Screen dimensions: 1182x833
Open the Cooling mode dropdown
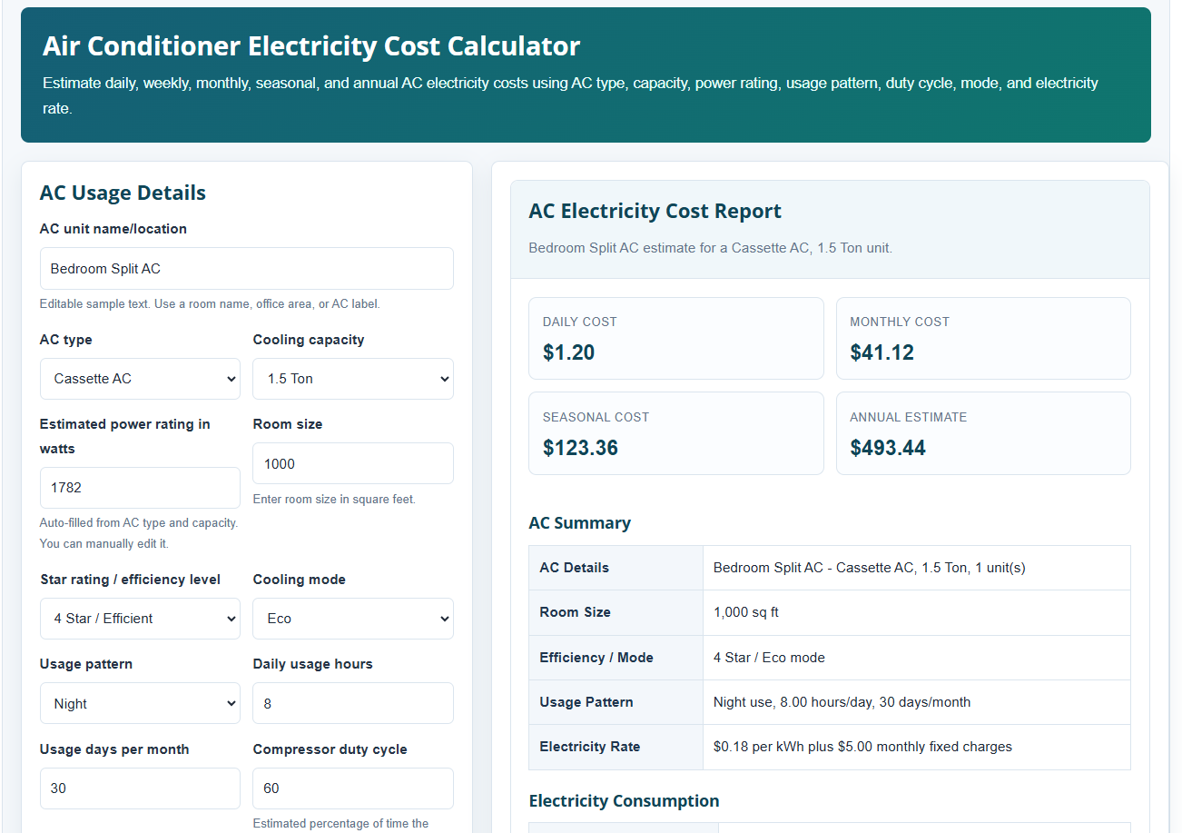353,619
